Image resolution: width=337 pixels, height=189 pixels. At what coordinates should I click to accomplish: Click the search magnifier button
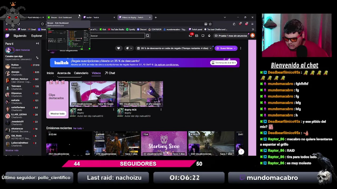coord(147,36)
